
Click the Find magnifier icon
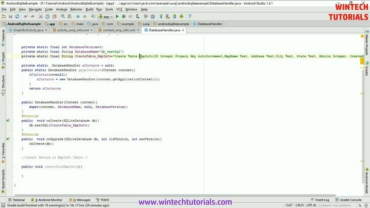point(62,17)
